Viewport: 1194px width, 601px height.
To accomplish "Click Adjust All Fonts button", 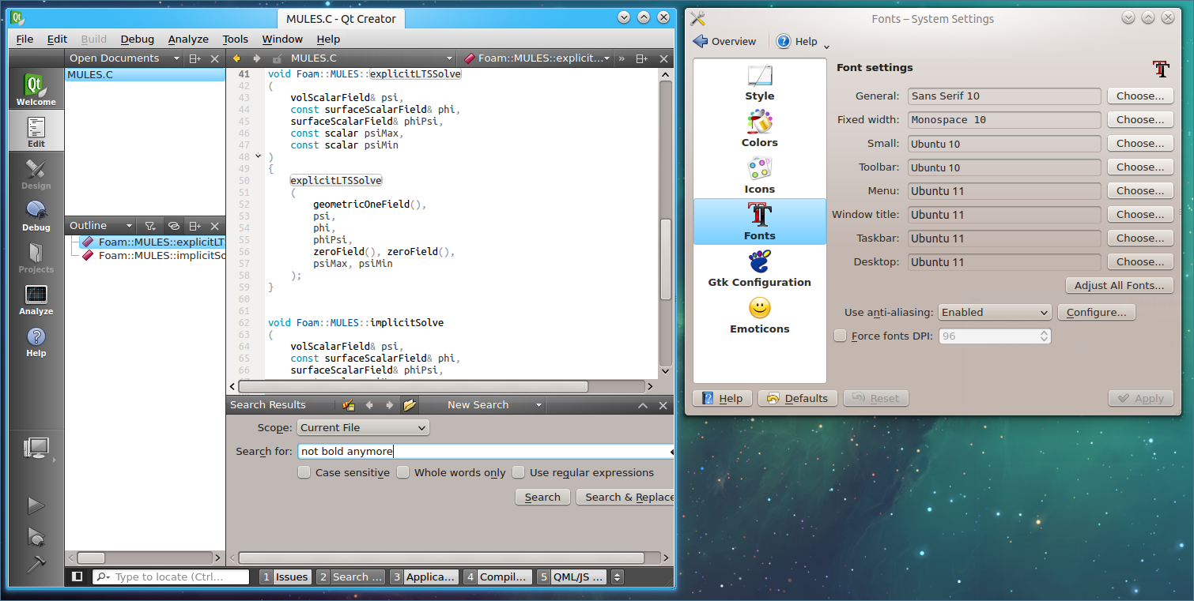I will point(1120,285).
